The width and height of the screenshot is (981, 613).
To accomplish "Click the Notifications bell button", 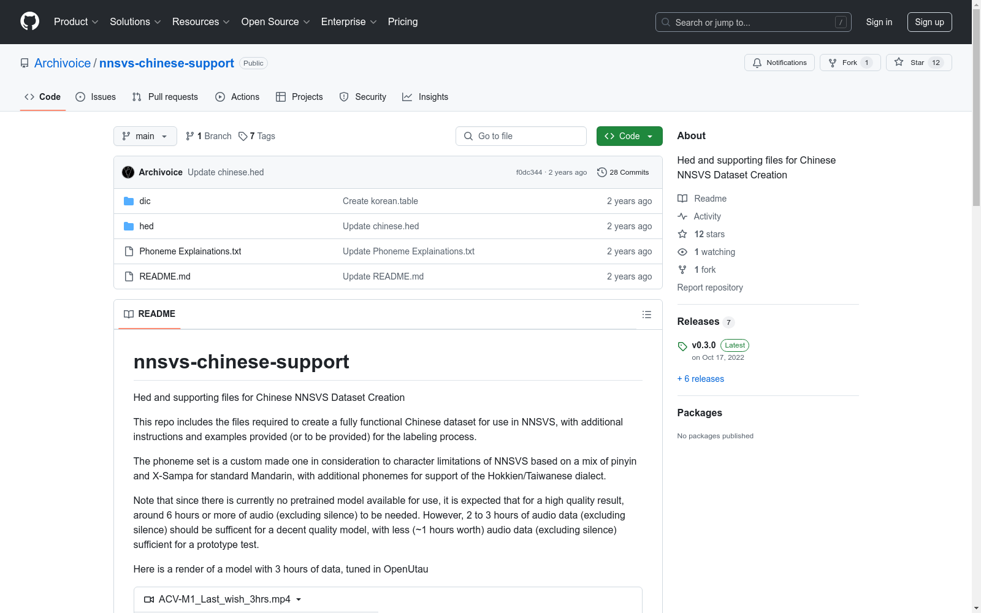I will 779,63.
